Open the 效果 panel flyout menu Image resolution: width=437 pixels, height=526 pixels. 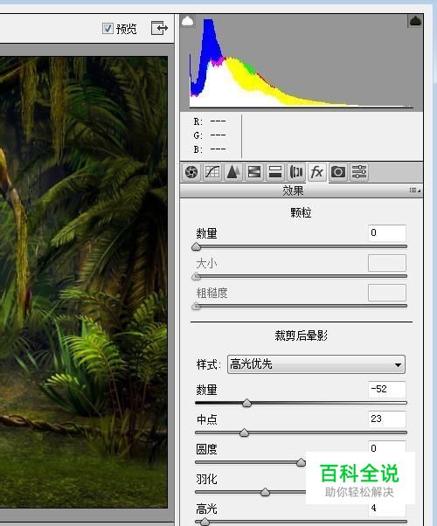pyautogui.click(x=415, y=190)
